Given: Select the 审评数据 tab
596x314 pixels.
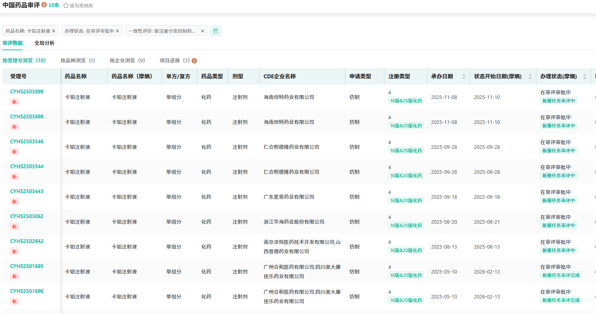Looking at the screenshot, I should point(12,43).
